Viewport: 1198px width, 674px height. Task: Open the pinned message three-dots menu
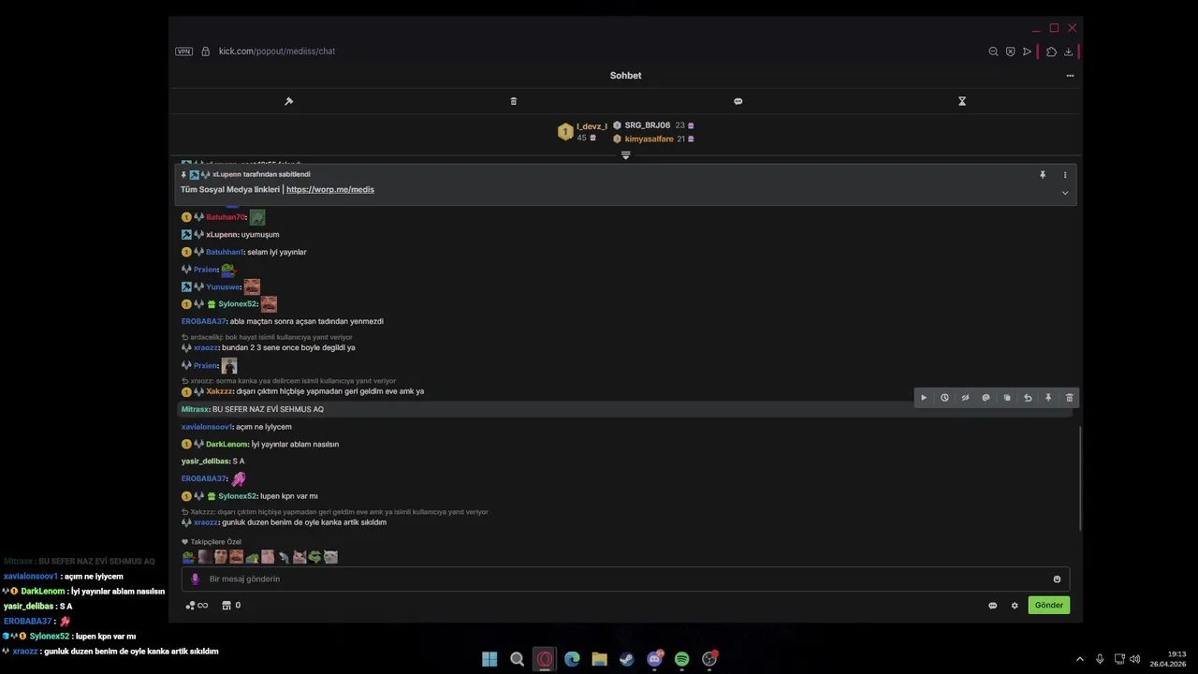pos(1064,175)
